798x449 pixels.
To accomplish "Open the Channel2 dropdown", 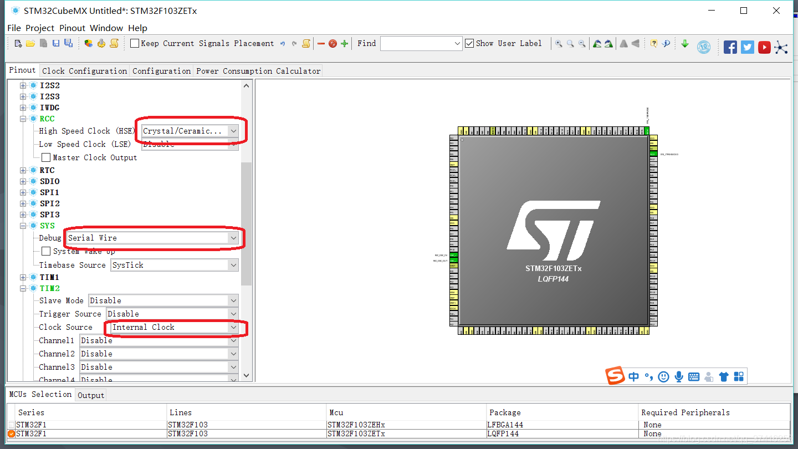I will pos(159,354).
